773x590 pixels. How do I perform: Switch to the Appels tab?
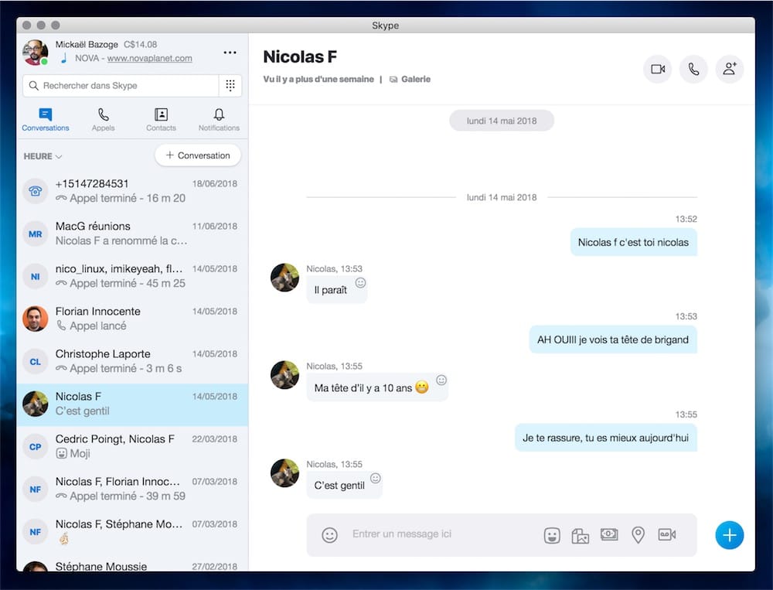pos(103,120)
